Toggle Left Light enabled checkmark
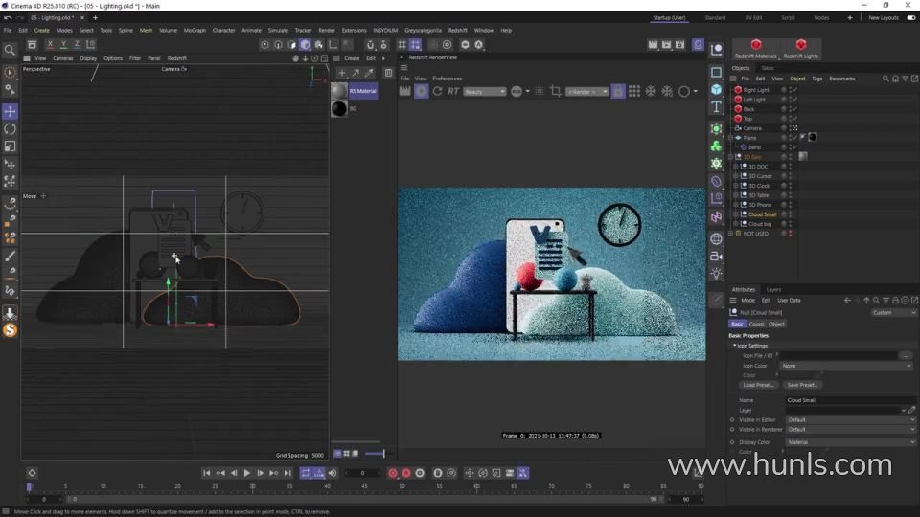The height and width of the screenshot is (517, 920). click(x=793, y=100)
